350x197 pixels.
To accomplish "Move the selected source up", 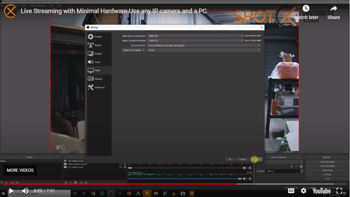I will click(x=81, y=182).
